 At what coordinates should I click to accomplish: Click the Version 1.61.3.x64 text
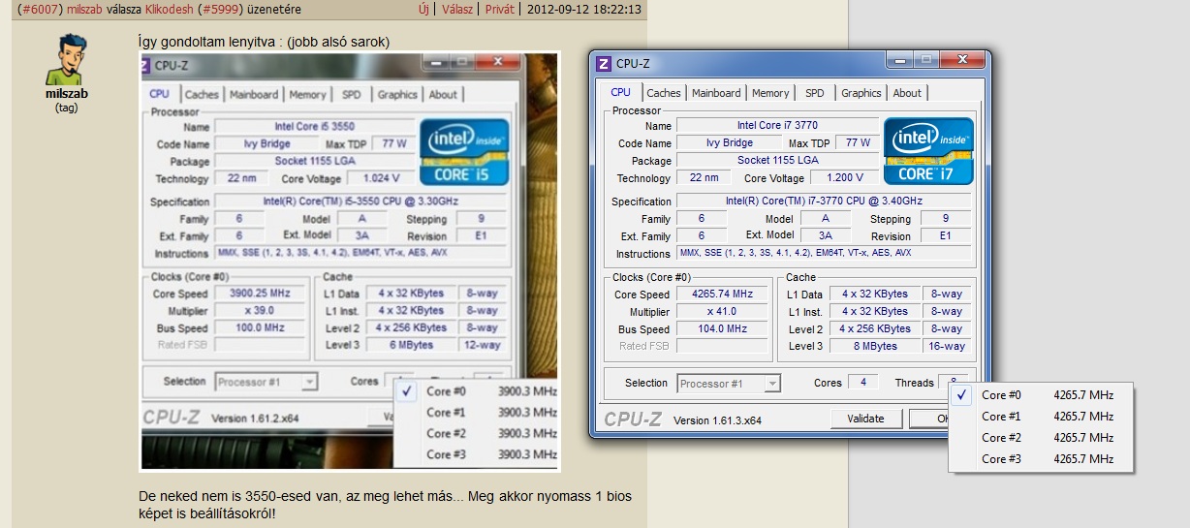pos(717,420)
